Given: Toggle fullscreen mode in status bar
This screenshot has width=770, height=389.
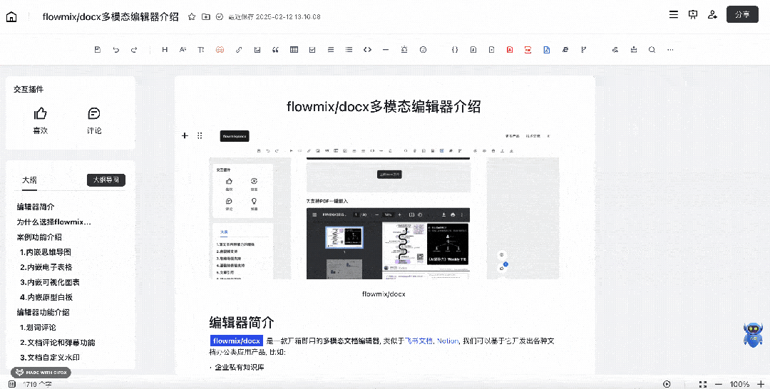Looking at the screenshot, I should pos(703,384).
